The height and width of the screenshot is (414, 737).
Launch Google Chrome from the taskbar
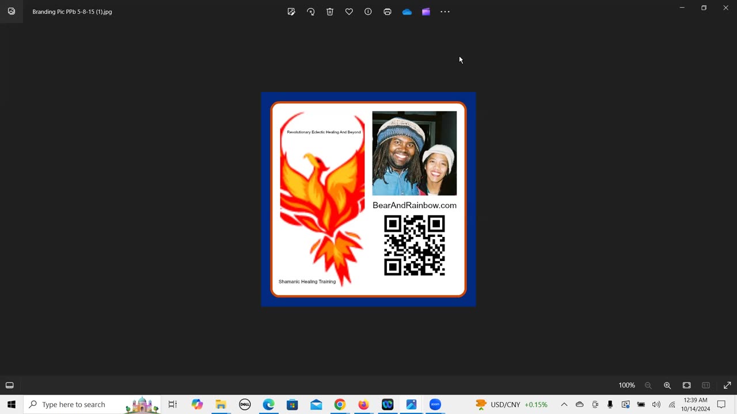(x=340, y=404)
